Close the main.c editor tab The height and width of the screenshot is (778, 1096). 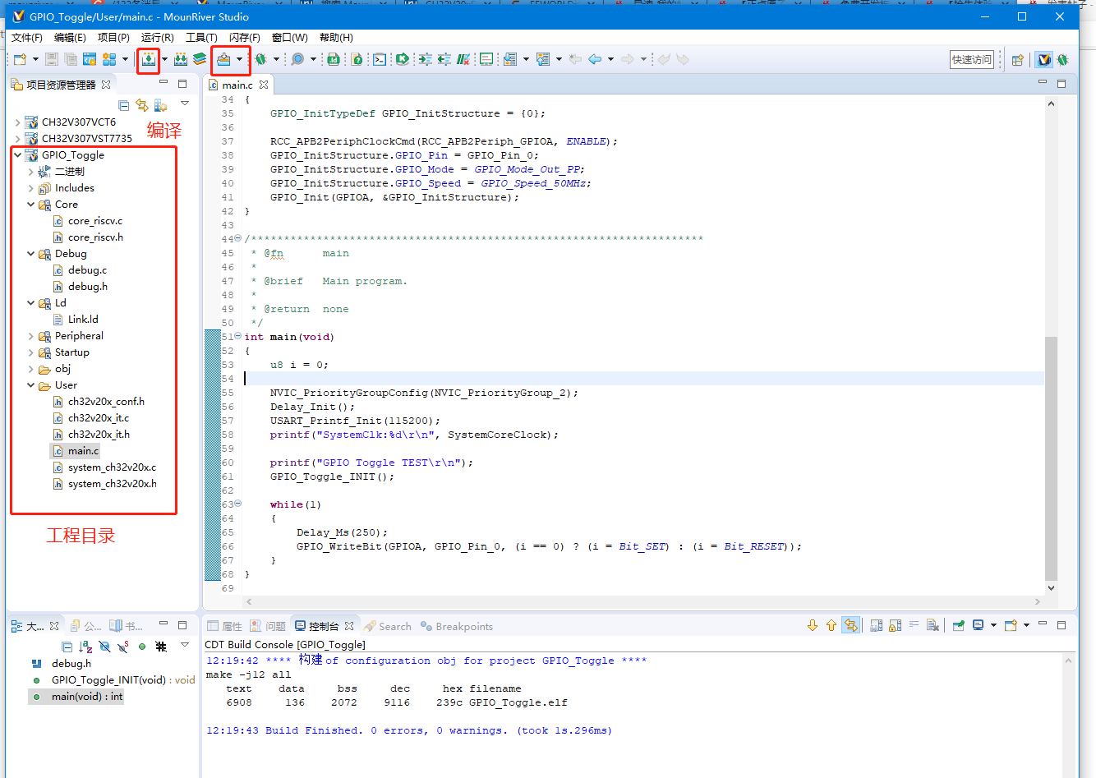[x=264, y=85]
